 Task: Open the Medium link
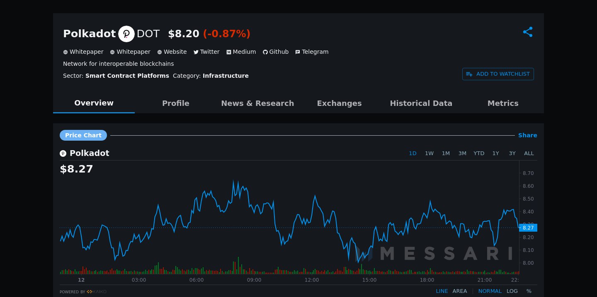pyautogui.click(x=245, y=52)
